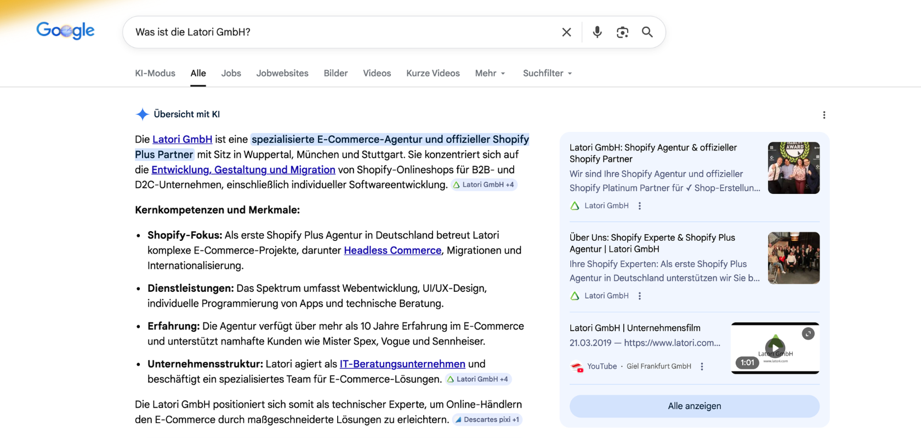Click the Übersicht mit KI sparkle icon
Screen dimensions: 921x438
point(143,114)
